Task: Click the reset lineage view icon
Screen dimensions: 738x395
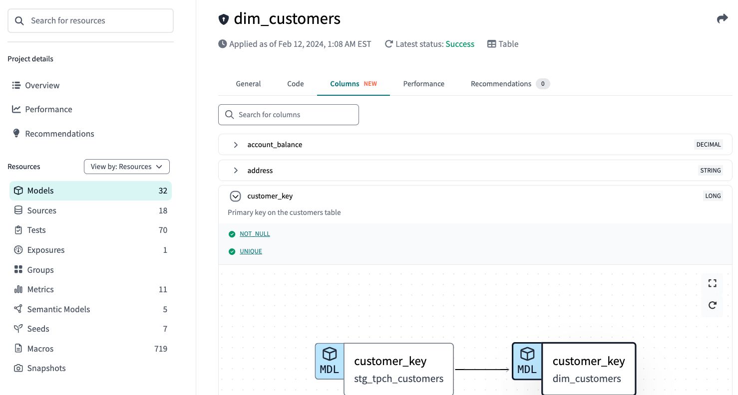Action: pos(712,305)
